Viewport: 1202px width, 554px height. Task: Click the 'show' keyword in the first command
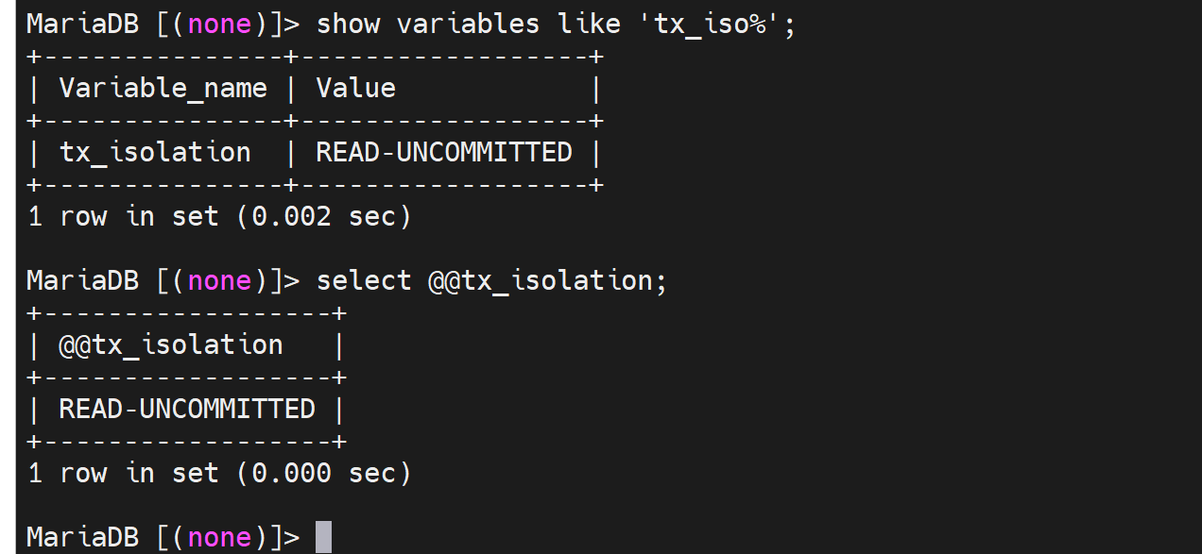pyautogui.click(x=348, y=24)
